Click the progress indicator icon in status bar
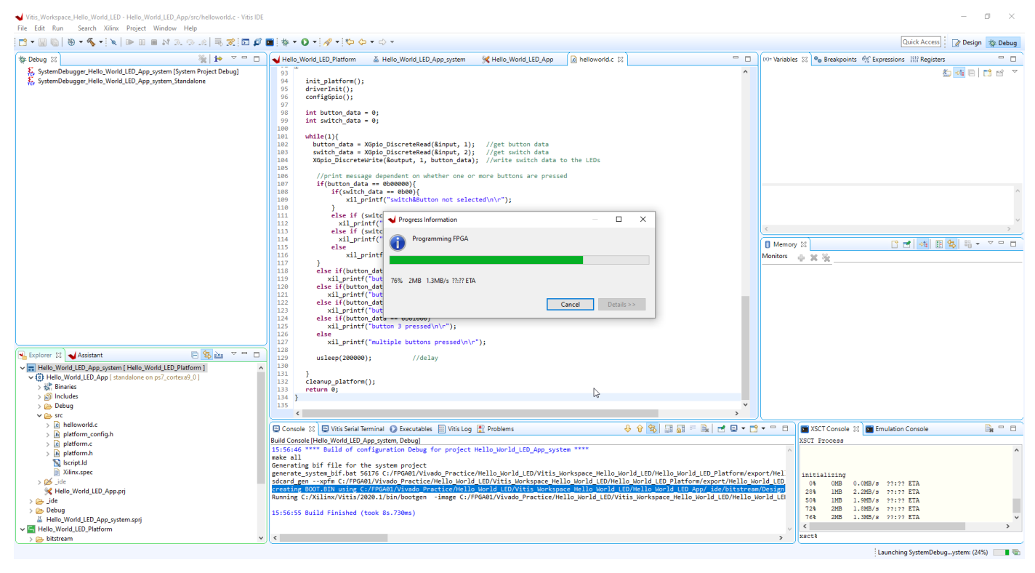 pyautogui.click(x=1017, y=553)
